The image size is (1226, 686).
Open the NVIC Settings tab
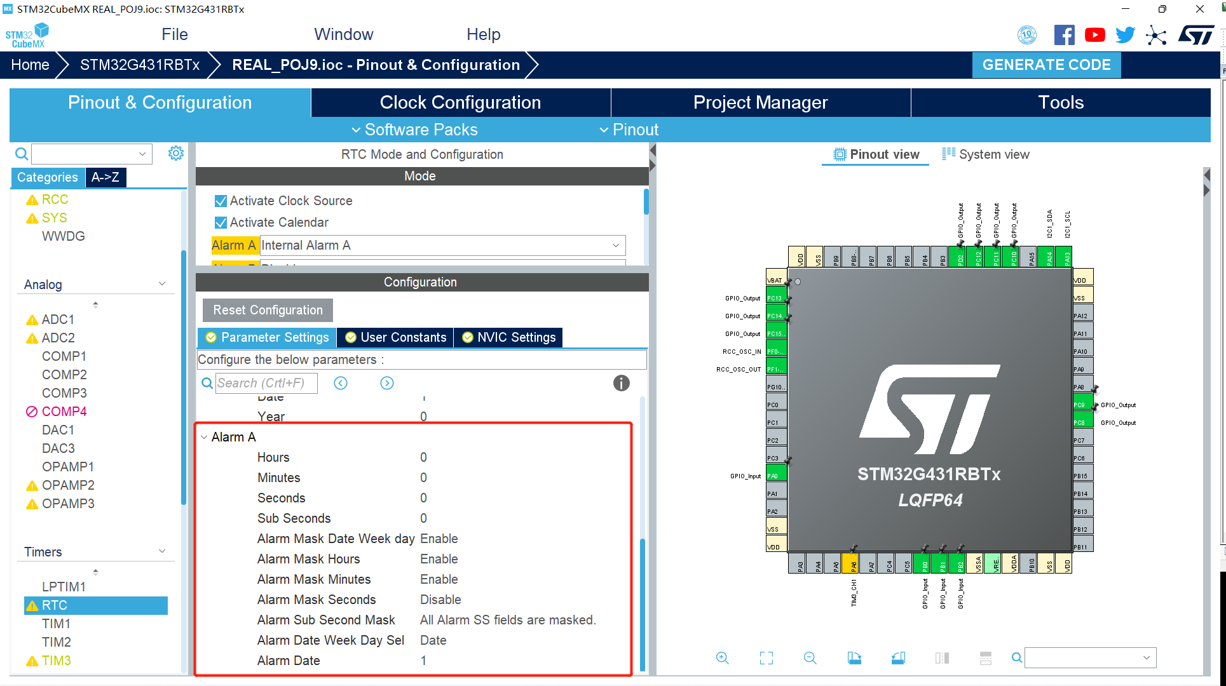tap(509, 337)
